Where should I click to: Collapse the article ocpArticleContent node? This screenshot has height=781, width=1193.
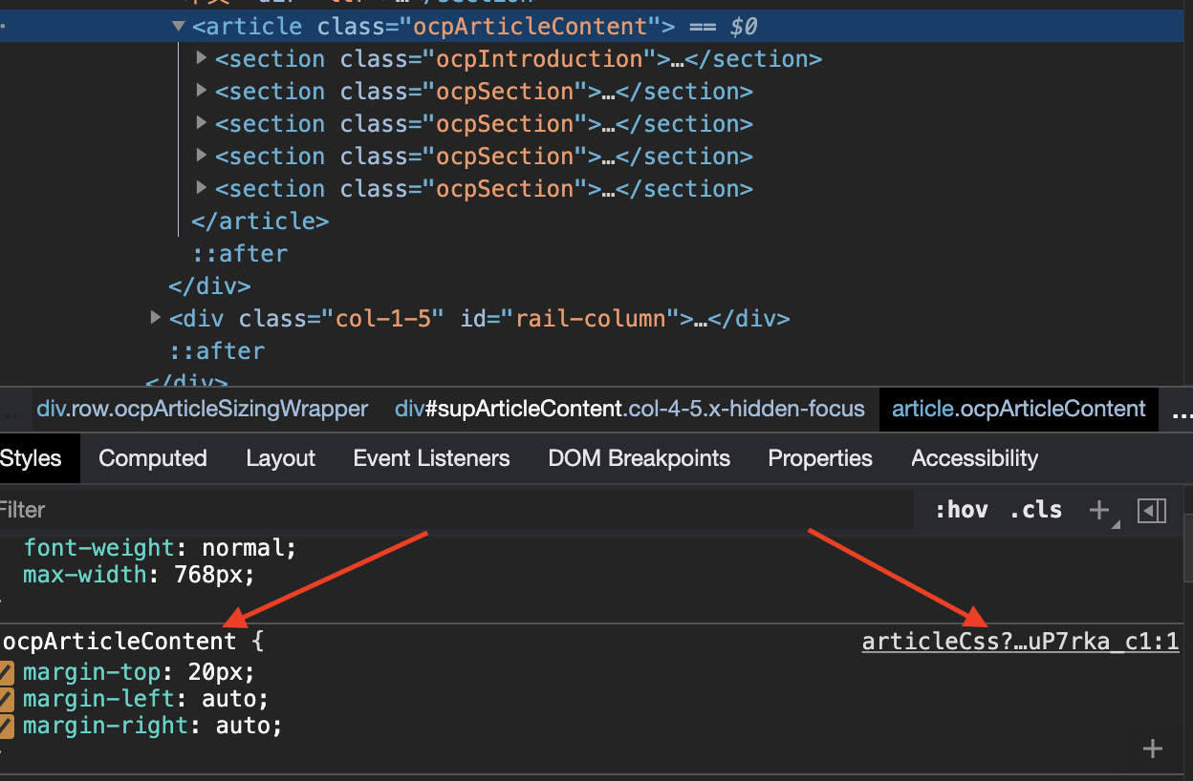[x=179, y=27]
